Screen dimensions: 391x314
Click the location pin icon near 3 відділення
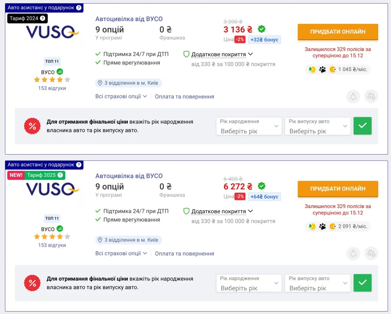click(100, 82)
